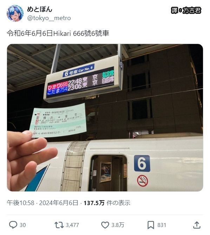
Task: Bookmark this tweet
Action: [x=151, y=225]
